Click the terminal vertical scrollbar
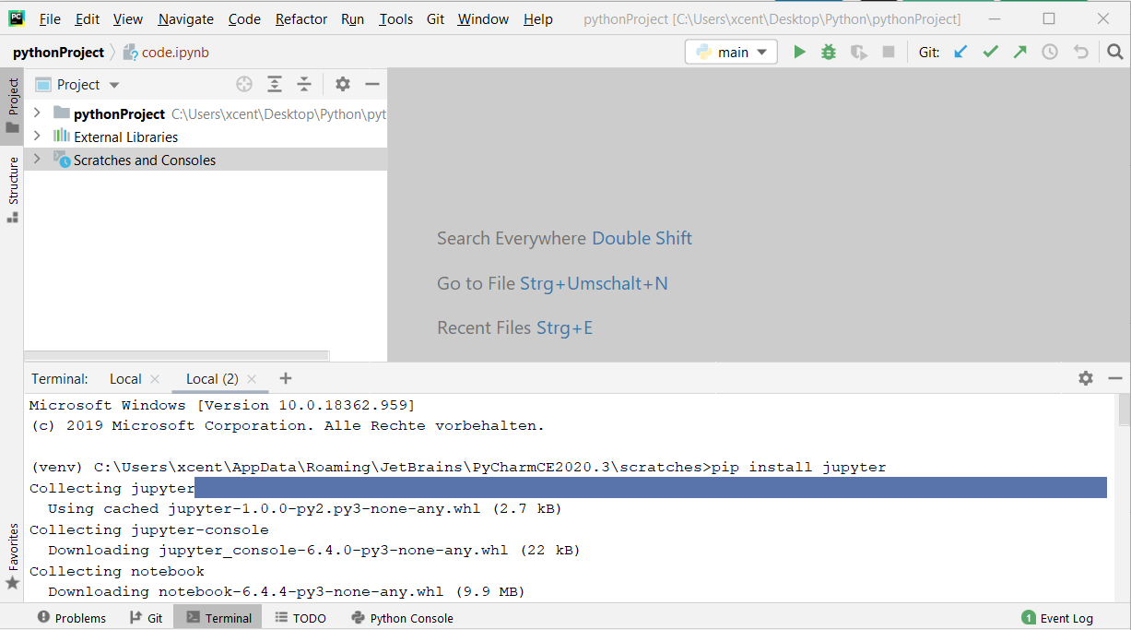1131x630 pixels. [1124, 408]
